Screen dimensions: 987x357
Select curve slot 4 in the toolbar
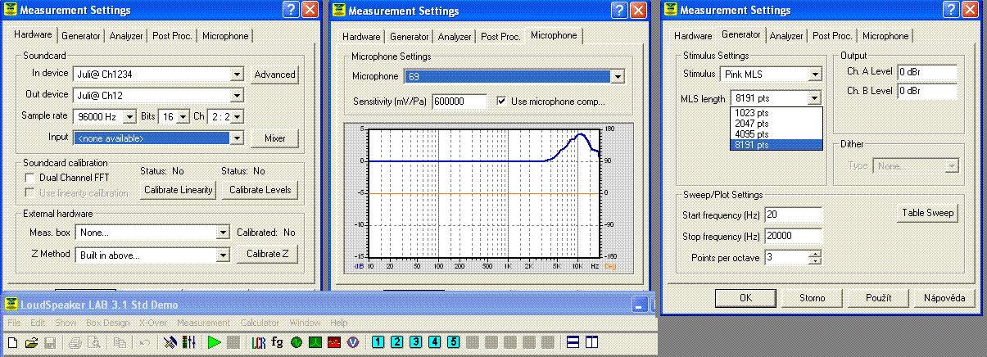click(x=434, y=342)
